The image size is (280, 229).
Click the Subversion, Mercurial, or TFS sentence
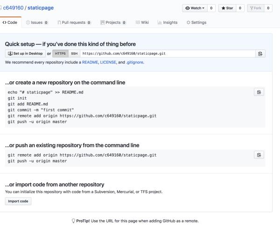click(x=84, y=192)
